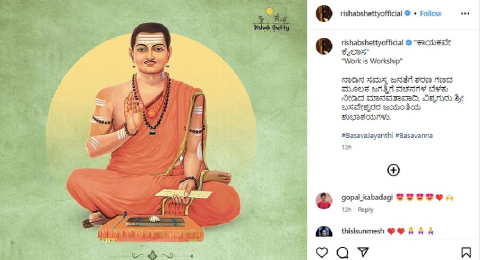
Task: Click thisisunmesh's avatar picture
Action: [324, 231]
